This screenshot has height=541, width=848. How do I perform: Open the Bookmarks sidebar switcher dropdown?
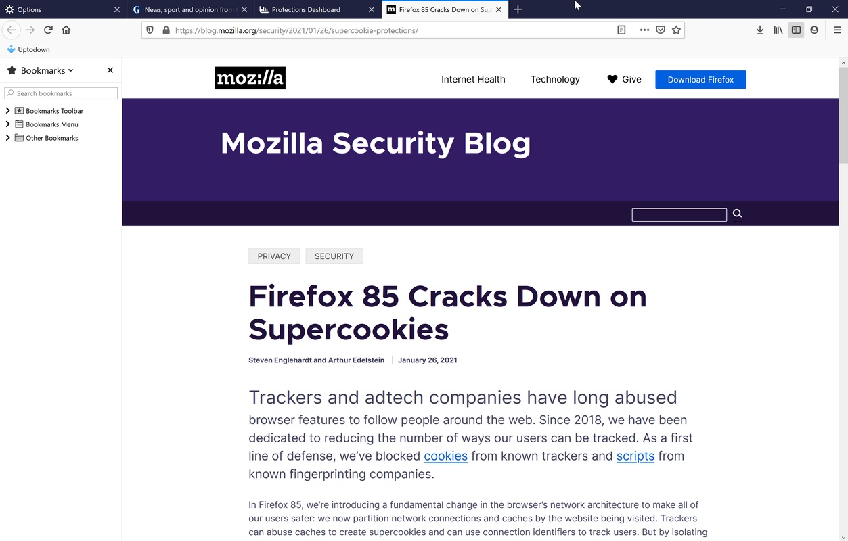click(47, 70)
